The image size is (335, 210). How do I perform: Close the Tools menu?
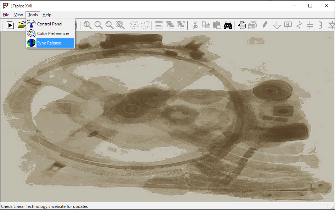[x=33, y=15]
